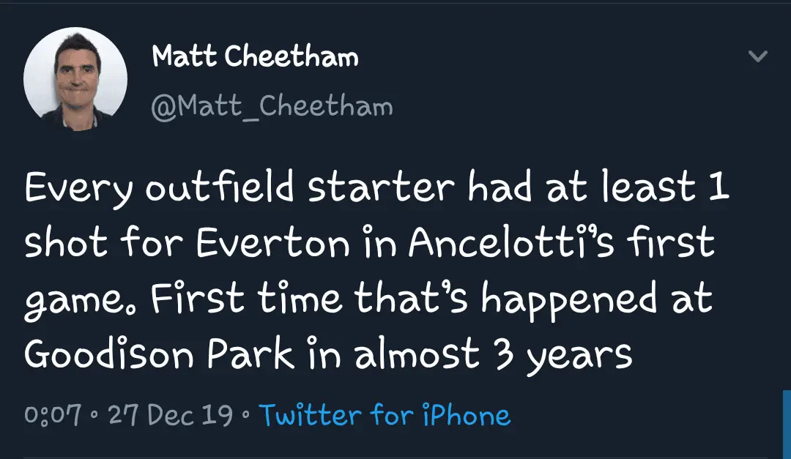Open the tweet options chevron menu

pyautogui.click(x=757, y=57)
